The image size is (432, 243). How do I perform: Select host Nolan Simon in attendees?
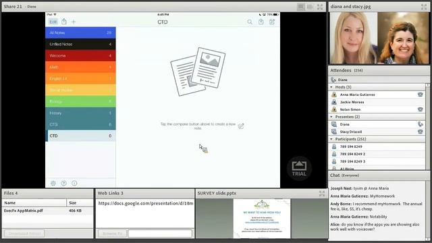(x=377, y=109)
